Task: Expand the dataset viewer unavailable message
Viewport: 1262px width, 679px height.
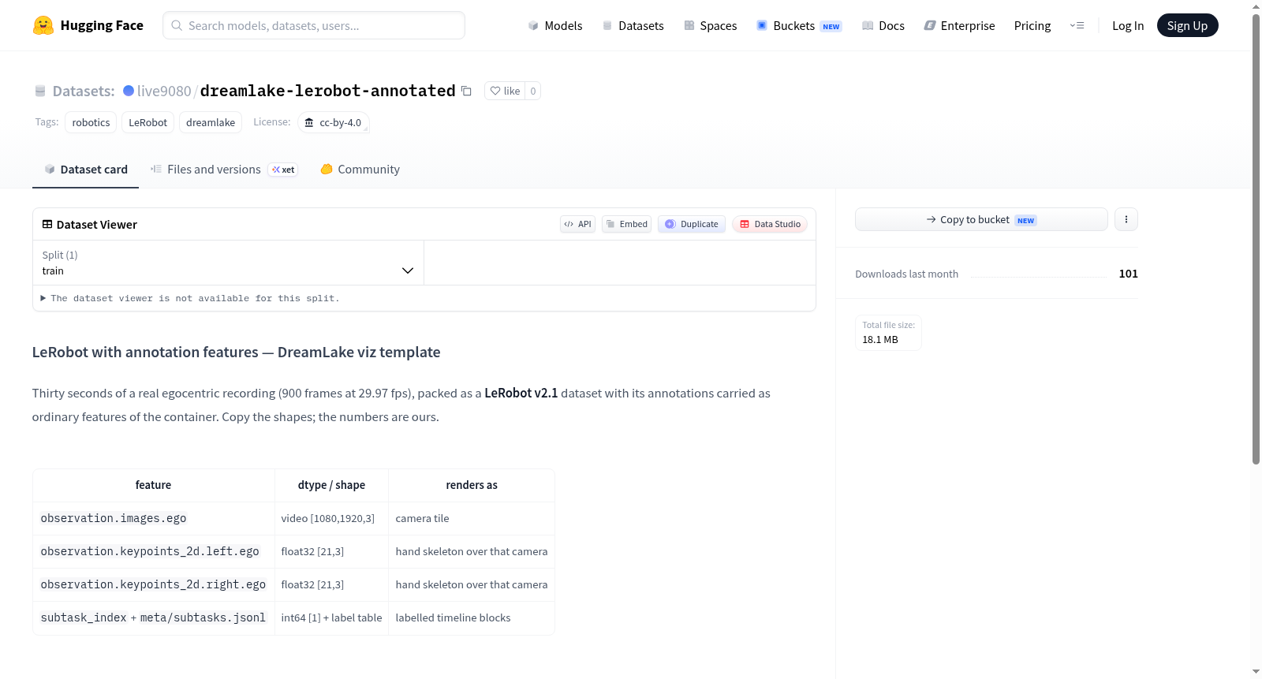Action: pyautogui.click(x=190, y=298)
